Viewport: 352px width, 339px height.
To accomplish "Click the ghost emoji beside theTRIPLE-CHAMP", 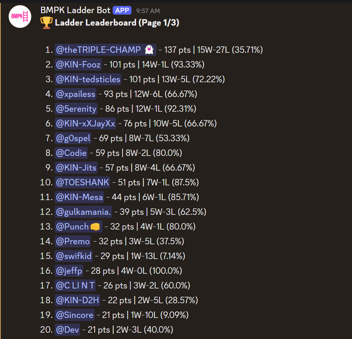I will tap(149, 50).
